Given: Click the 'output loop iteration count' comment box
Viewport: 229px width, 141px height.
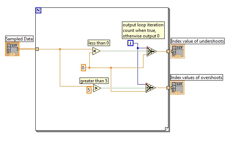Looking at the screenshot, I should (x=143, y=30).
